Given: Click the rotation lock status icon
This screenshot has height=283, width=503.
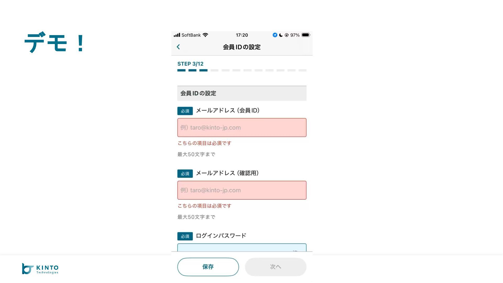Looking at the screenshot, I should coord(287,35).
